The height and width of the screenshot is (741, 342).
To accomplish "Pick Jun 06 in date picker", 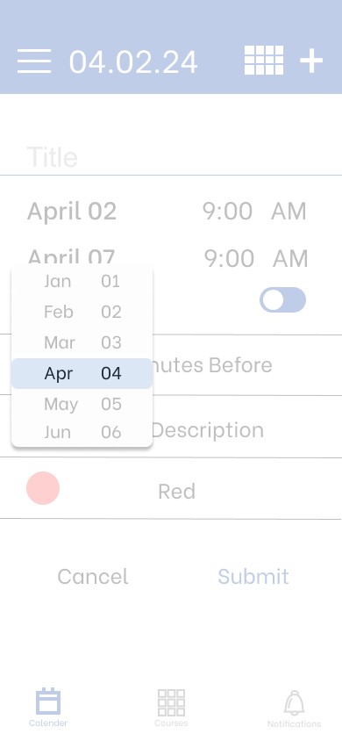I will [x=82, y=432].
